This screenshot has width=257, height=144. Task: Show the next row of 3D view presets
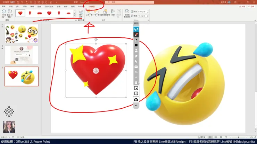point(75,13)
